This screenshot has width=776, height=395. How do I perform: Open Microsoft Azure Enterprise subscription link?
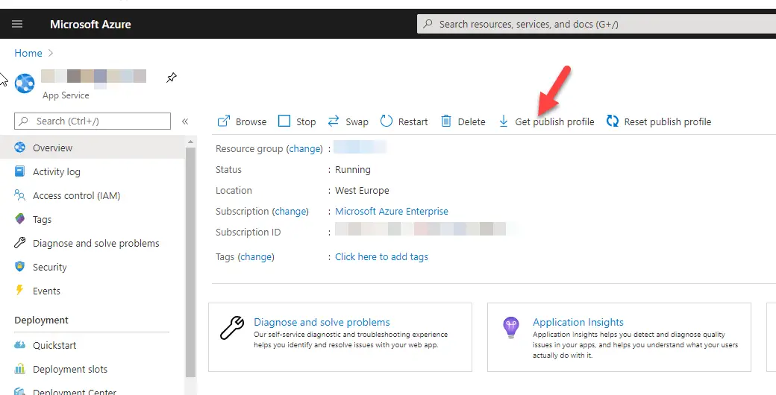[x=392, y=211]
